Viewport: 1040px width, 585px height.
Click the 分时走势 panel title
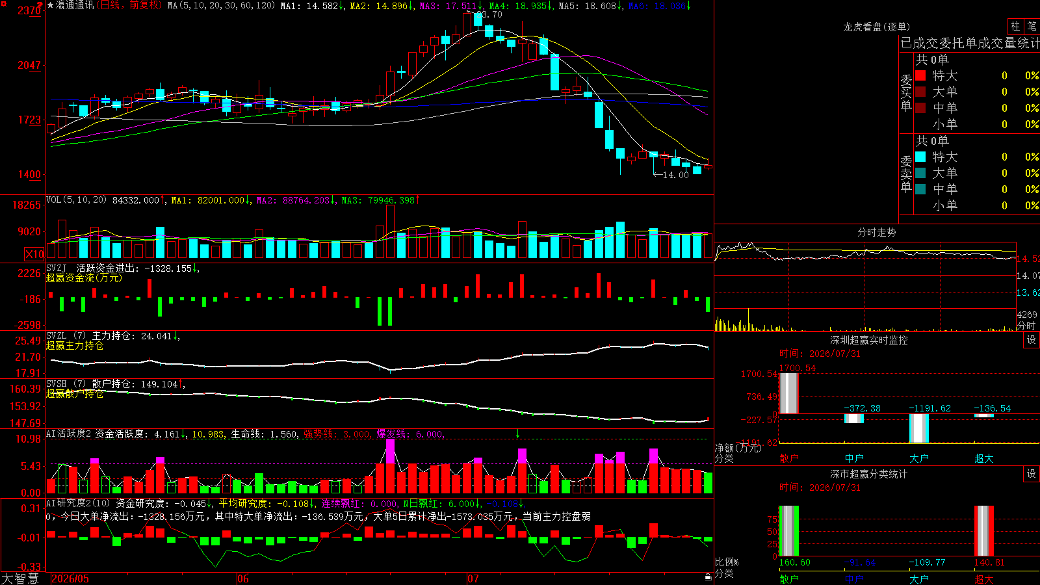pos(877,232)
